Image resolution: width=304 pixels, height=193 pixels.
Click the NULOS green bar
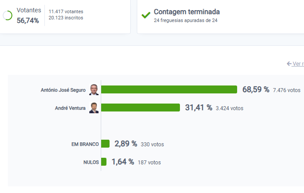(104, 162)
